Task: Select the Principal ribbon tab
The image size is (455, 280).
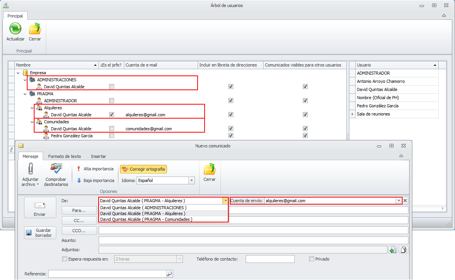Action: coord(15,16)
